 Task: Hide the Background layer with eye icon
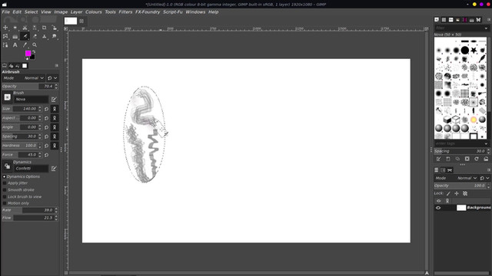tap(438, 208)
